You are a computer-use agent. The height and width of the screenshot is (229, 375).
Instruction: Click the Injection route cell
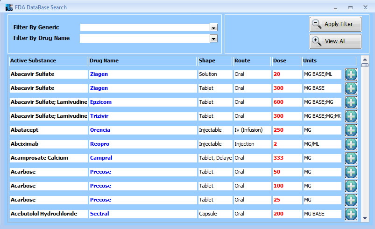tap(252, 144)
